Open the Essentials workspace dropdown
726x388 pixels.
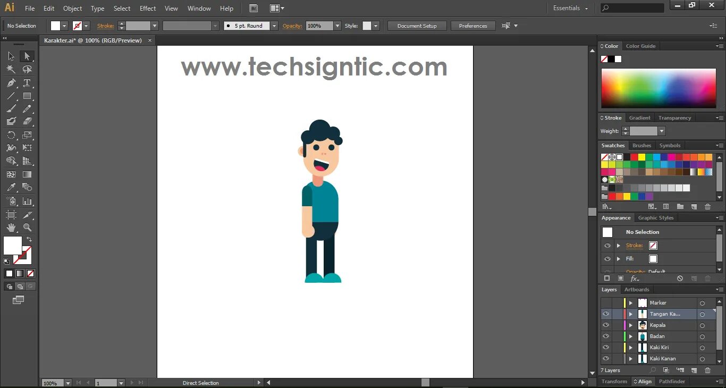[x=571, y=8]
